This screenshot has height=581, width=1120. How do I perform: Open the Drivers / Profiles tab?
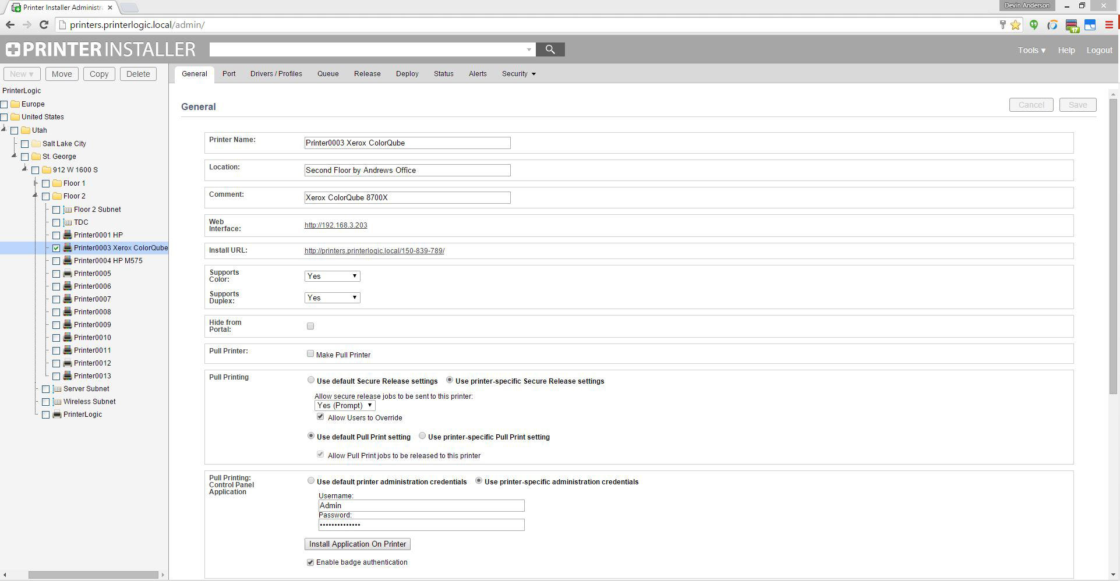tap(276, 74)
